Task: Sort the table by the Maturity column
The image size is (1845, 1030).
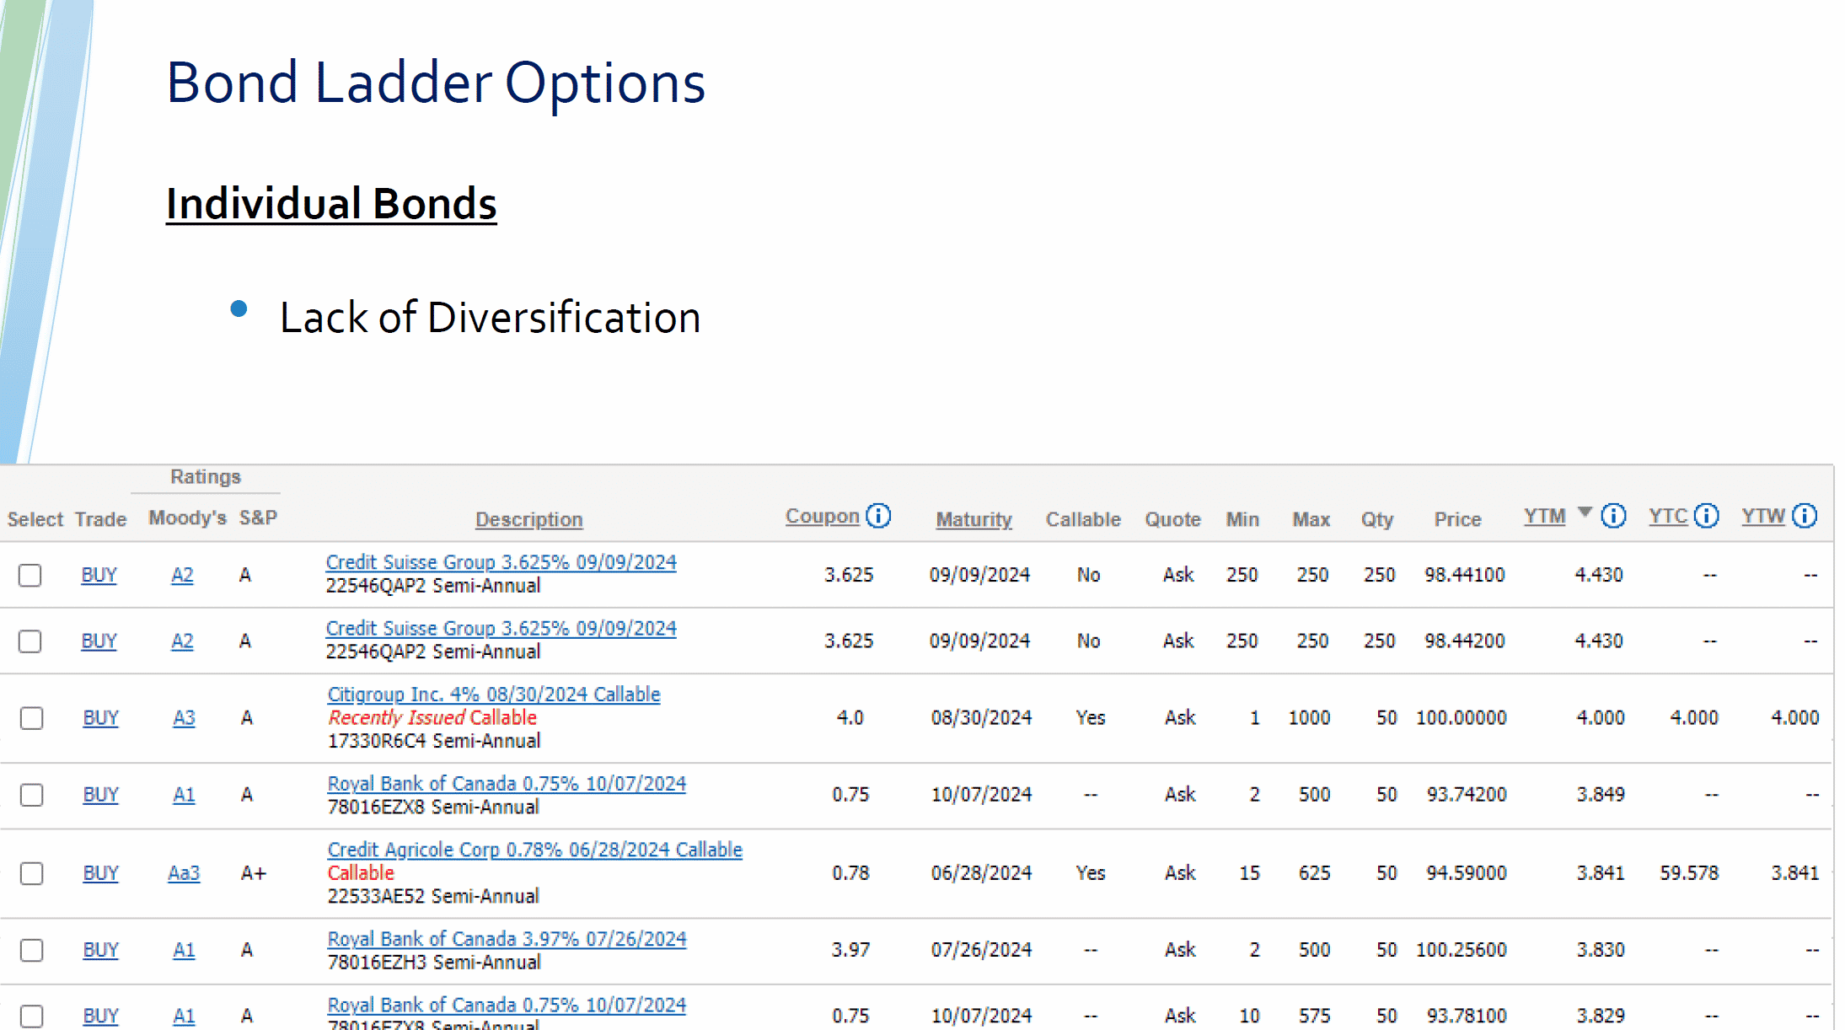Action: pyautogui.click(x=973, y=520)
